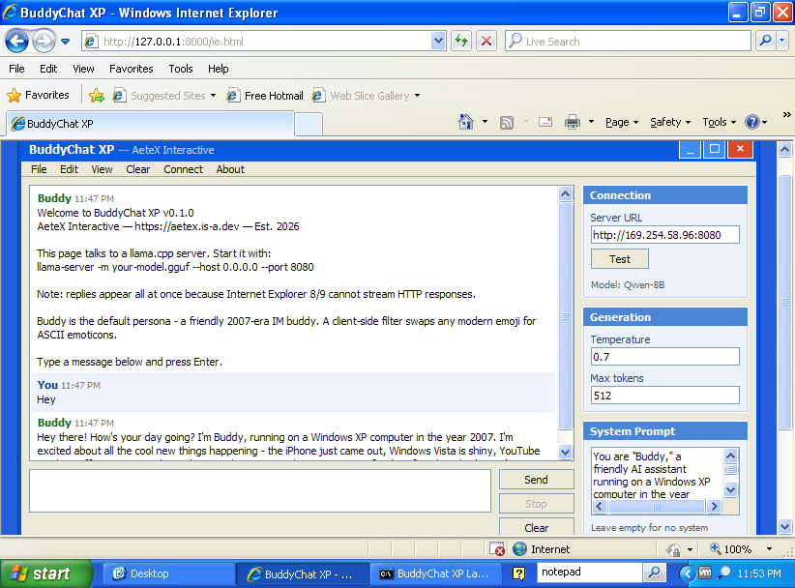The height and width of the screenshot is (588, 795).
Task: Expand the address bar dropdown
Action: coord(438,41)
